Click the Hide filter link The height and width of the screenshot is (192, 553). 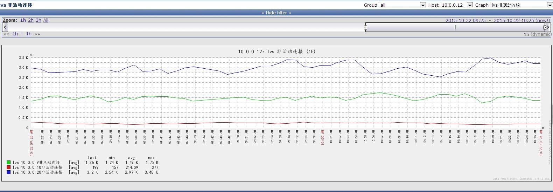point(276,13)
